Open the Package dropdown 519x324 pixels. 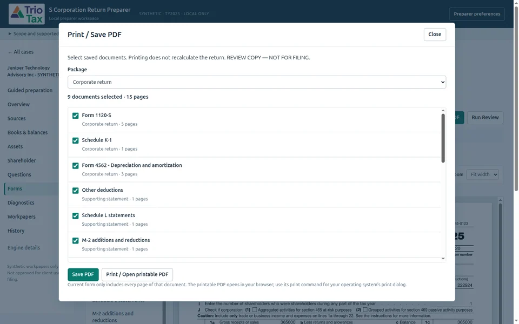pyautogui.click(x=256, y=82)
